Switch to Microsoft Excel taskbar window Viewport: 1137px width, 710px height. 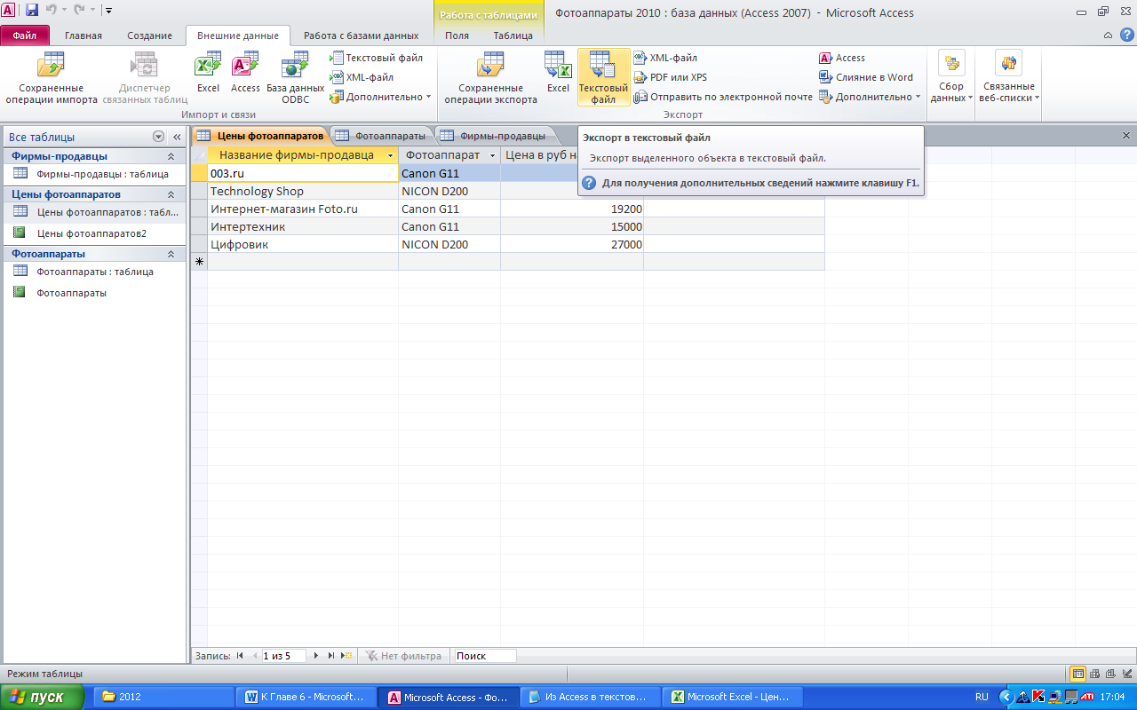click(734, 697)
